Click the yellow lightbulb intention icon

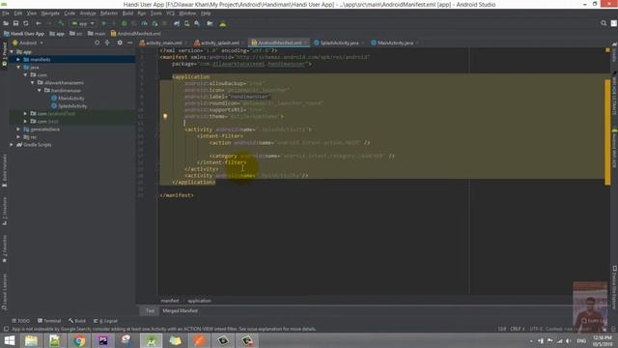click(x=165, y=116)
